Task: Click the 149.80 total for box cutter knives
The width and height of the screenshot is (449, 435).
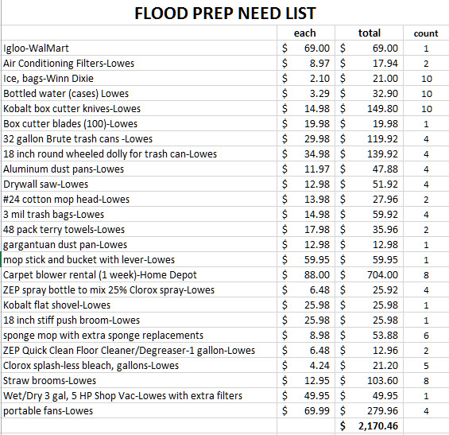Action: pyautogui.click(x=369, y=108)
